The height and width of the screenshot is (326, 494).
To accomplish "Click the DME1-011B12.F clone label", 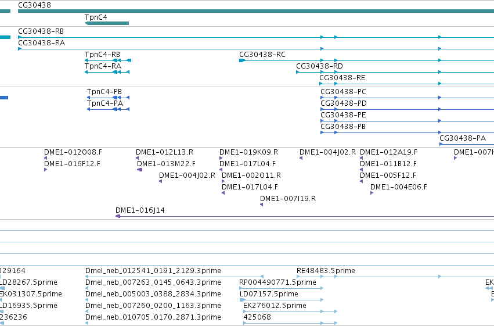I will 388,164.
